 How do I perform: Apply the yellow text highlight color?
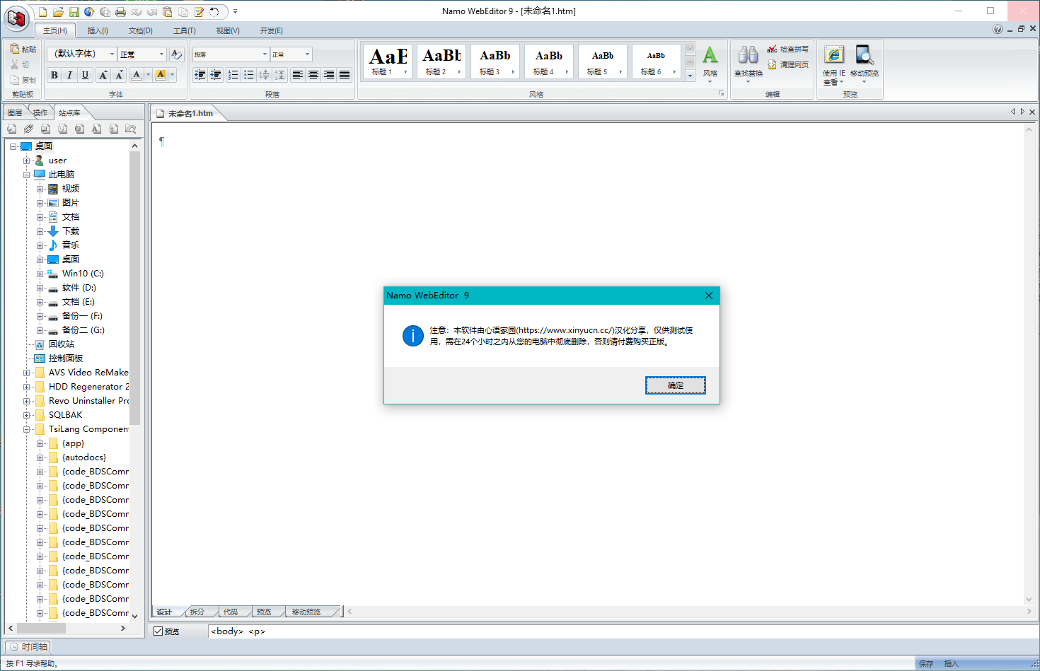[x=161, y=75]
